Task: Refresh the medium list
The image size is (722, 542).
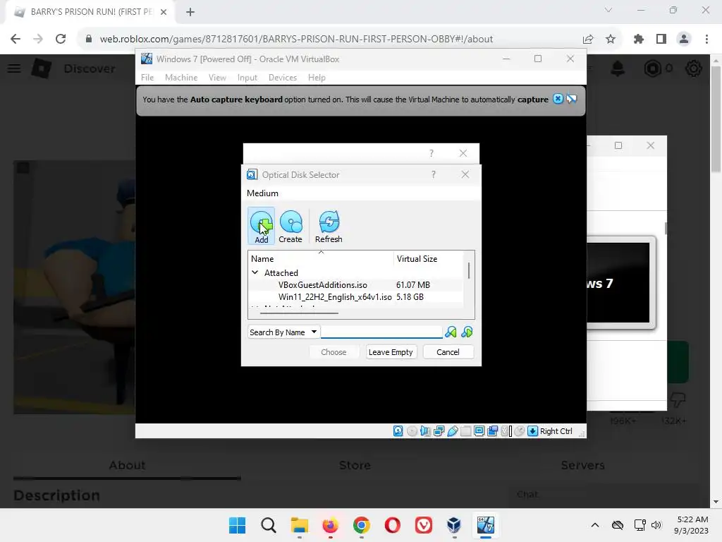Action: pyautogui.click(x=329, y=225)
